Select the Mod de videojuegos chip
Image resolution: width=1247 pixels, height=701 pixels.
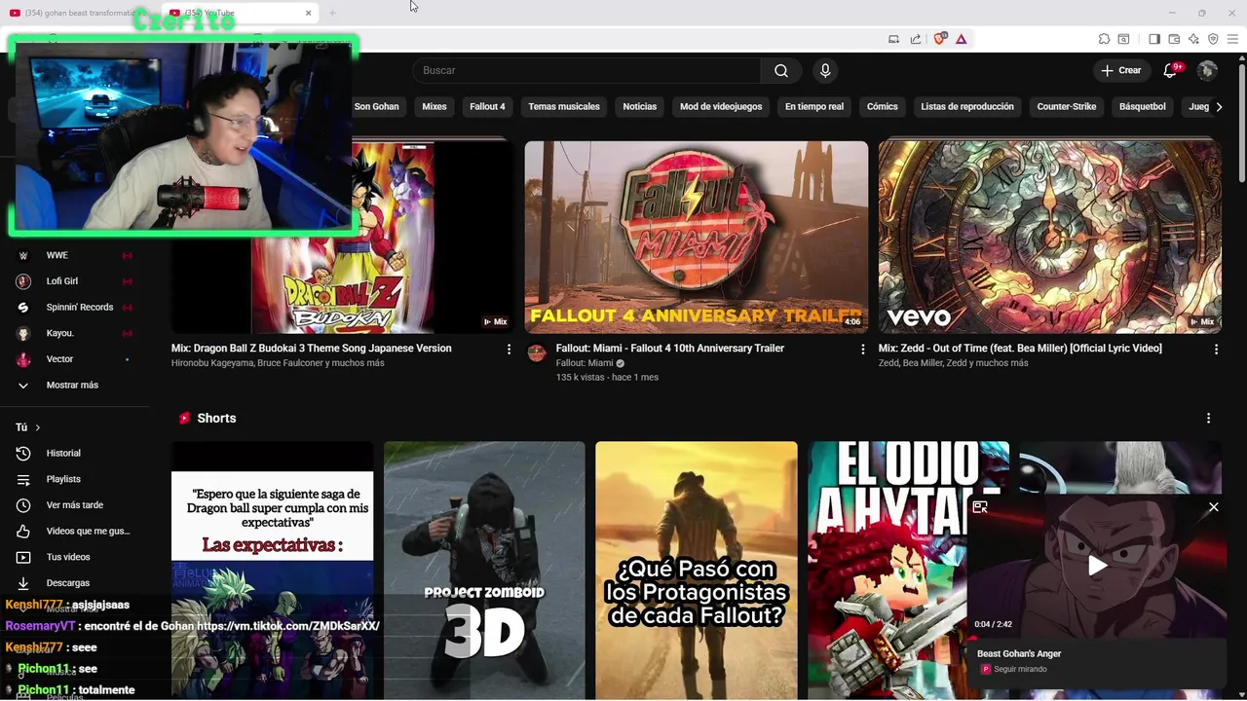pos(721,106)
